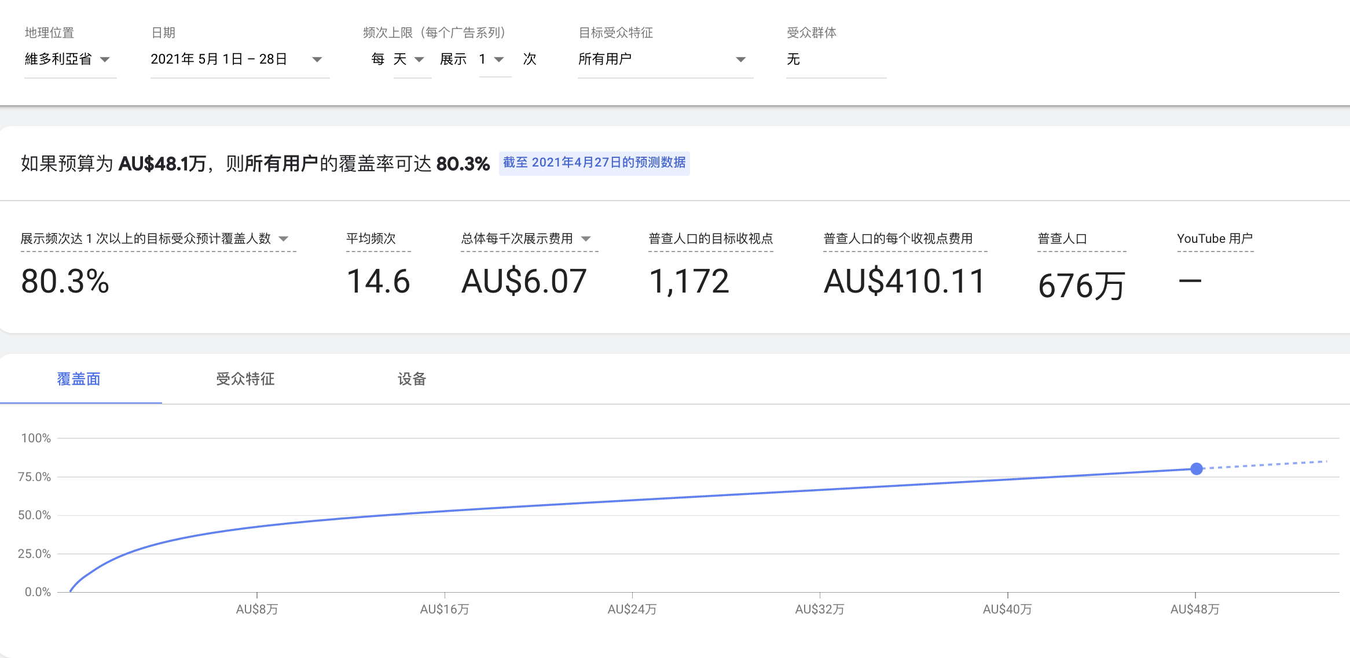This screenshot has width=1350, height=658.
Task: Click the AU$6.07 CPM value
Action: tap(524, 282)
